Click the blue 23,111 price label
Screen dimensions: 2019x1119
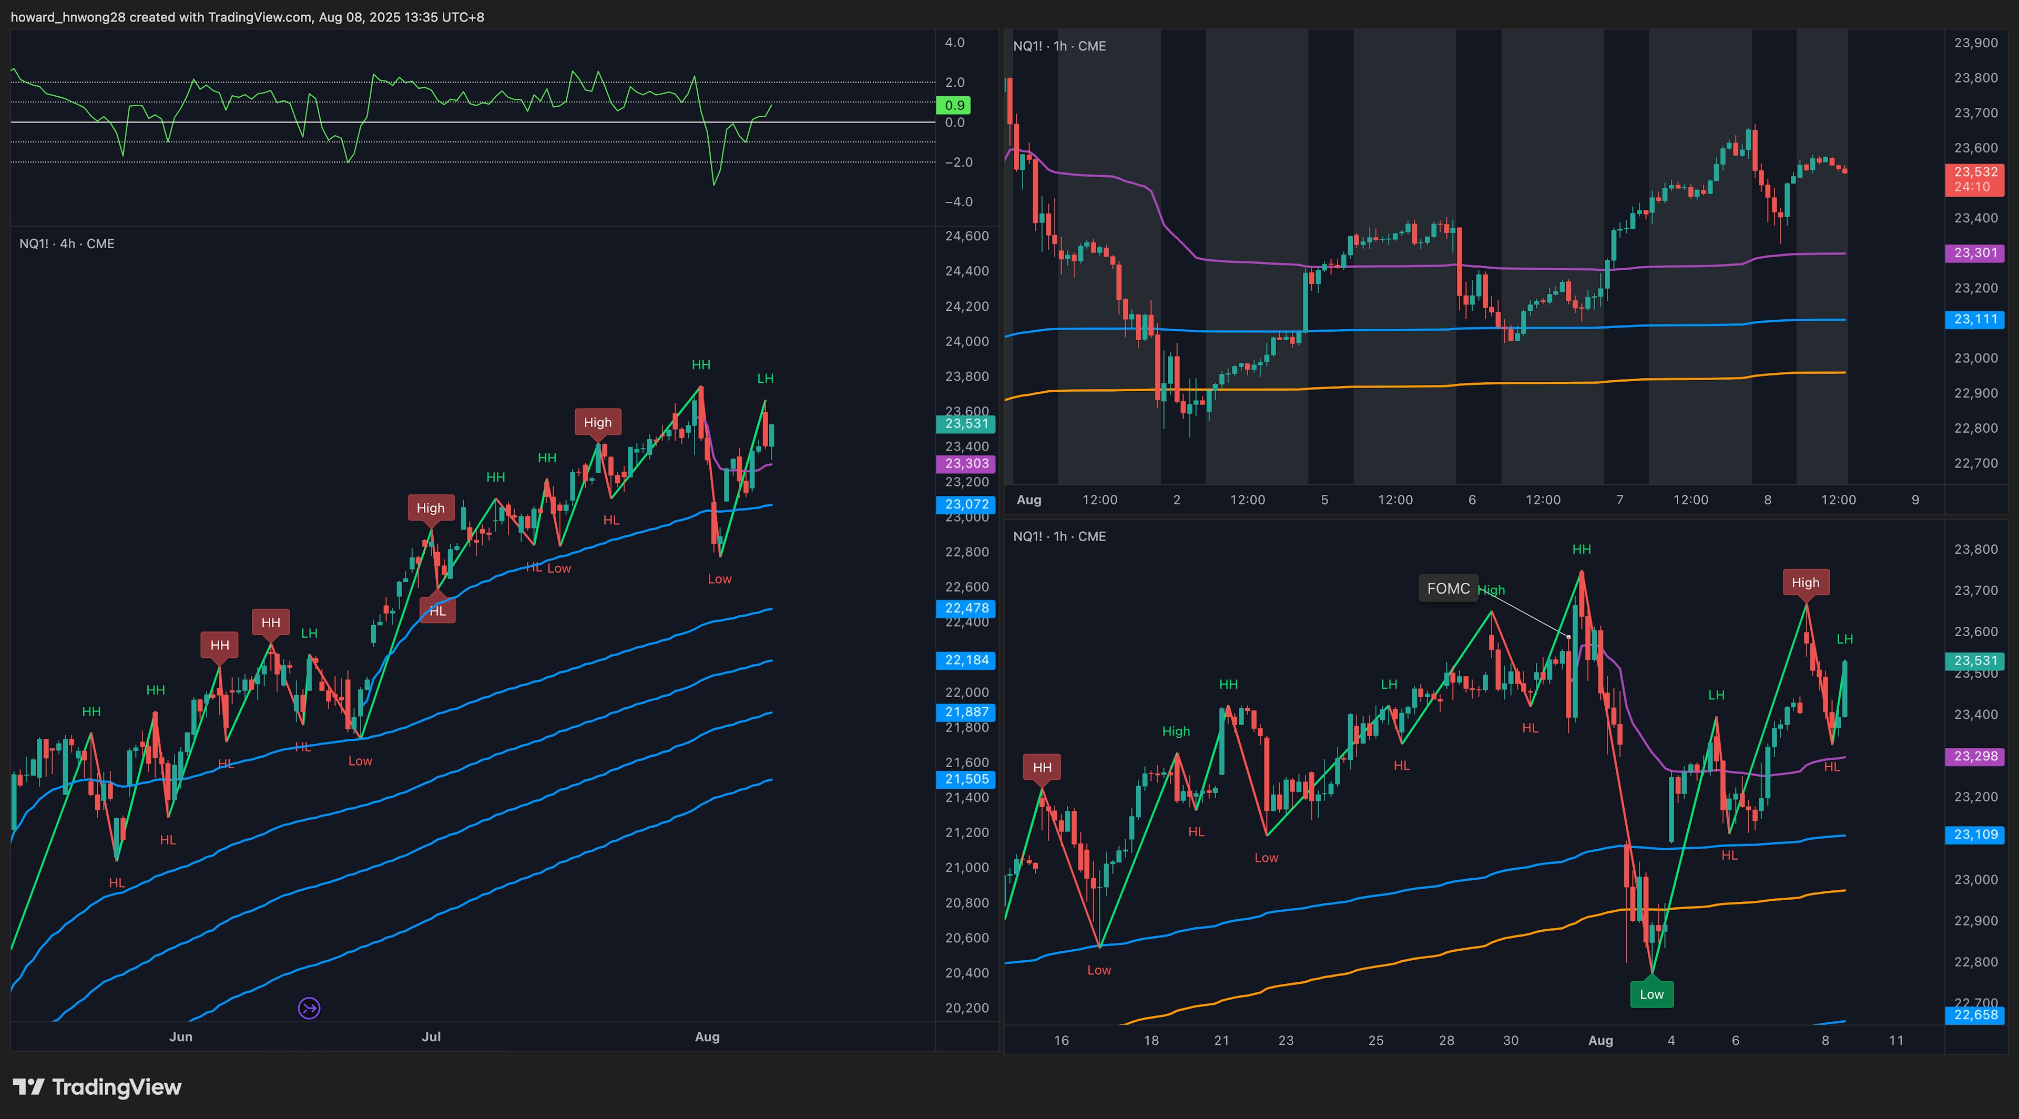pyautogui.click(x=1974, y=319)
